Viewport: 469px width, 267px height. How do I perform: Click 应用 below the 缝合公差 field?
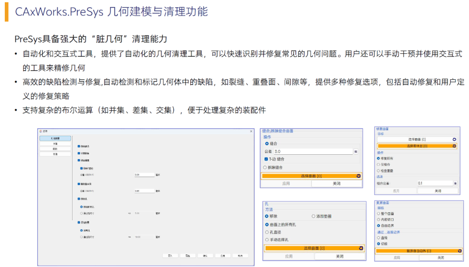[x=396, y=191]
